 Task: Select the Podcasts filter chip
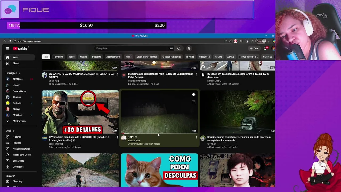point(96,57)
